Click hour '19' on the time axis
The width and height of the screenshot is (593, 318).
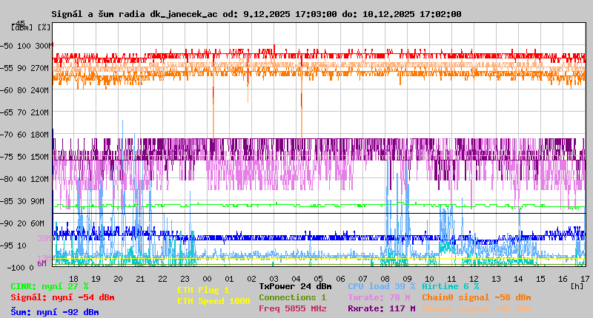point(96,279)
